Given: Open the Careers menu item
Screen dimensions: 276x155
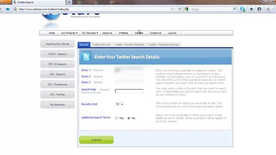Looking at the screenshot, I should click(x=139, y=33).
